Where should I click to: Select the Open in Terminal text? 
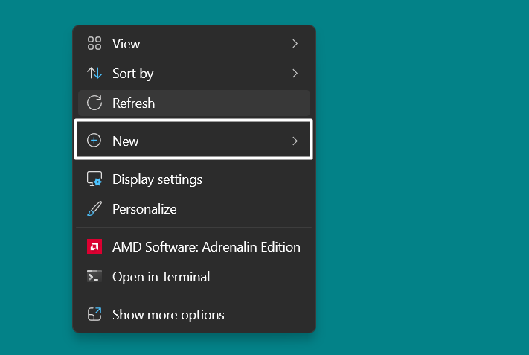click(x=161, y=277)
